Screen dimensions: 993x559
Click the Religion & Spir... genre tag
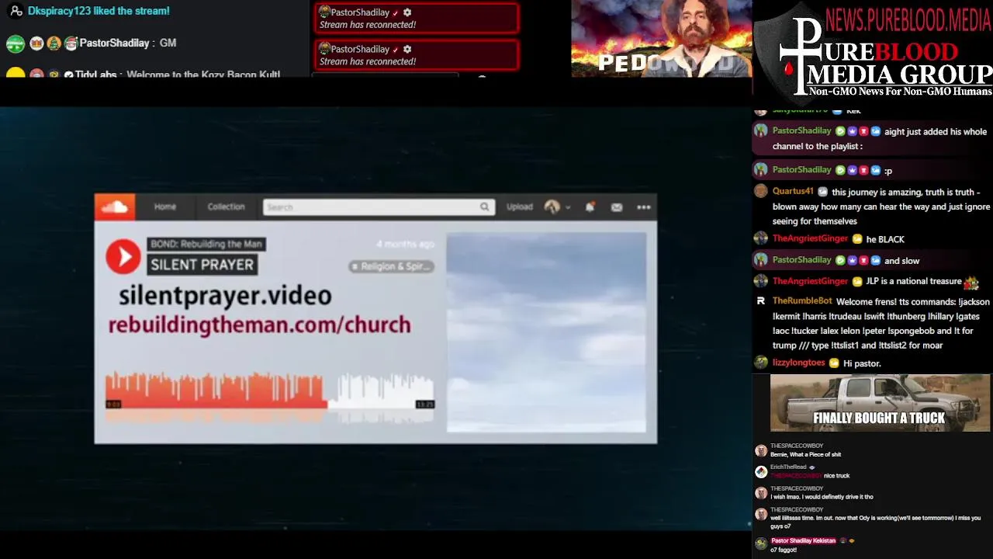click(391, 266)
